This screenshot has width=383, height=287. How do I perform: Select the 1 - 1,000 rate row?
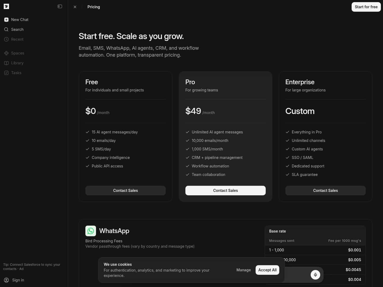[x=315, y=250]
